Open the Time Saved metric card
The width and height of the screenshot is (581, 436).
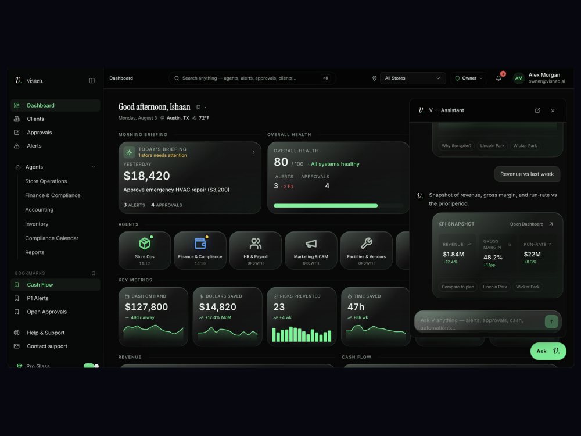tap(375, 317)
